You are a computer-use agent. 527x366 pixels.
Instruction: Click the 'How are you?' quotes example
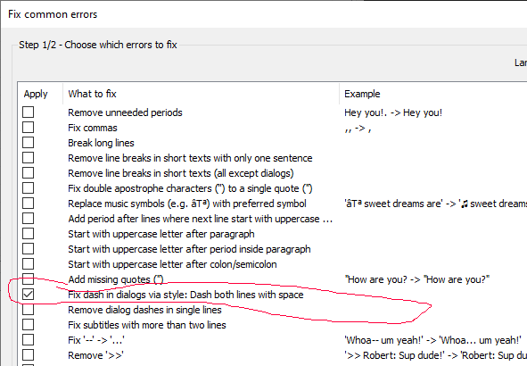point(416,279)
